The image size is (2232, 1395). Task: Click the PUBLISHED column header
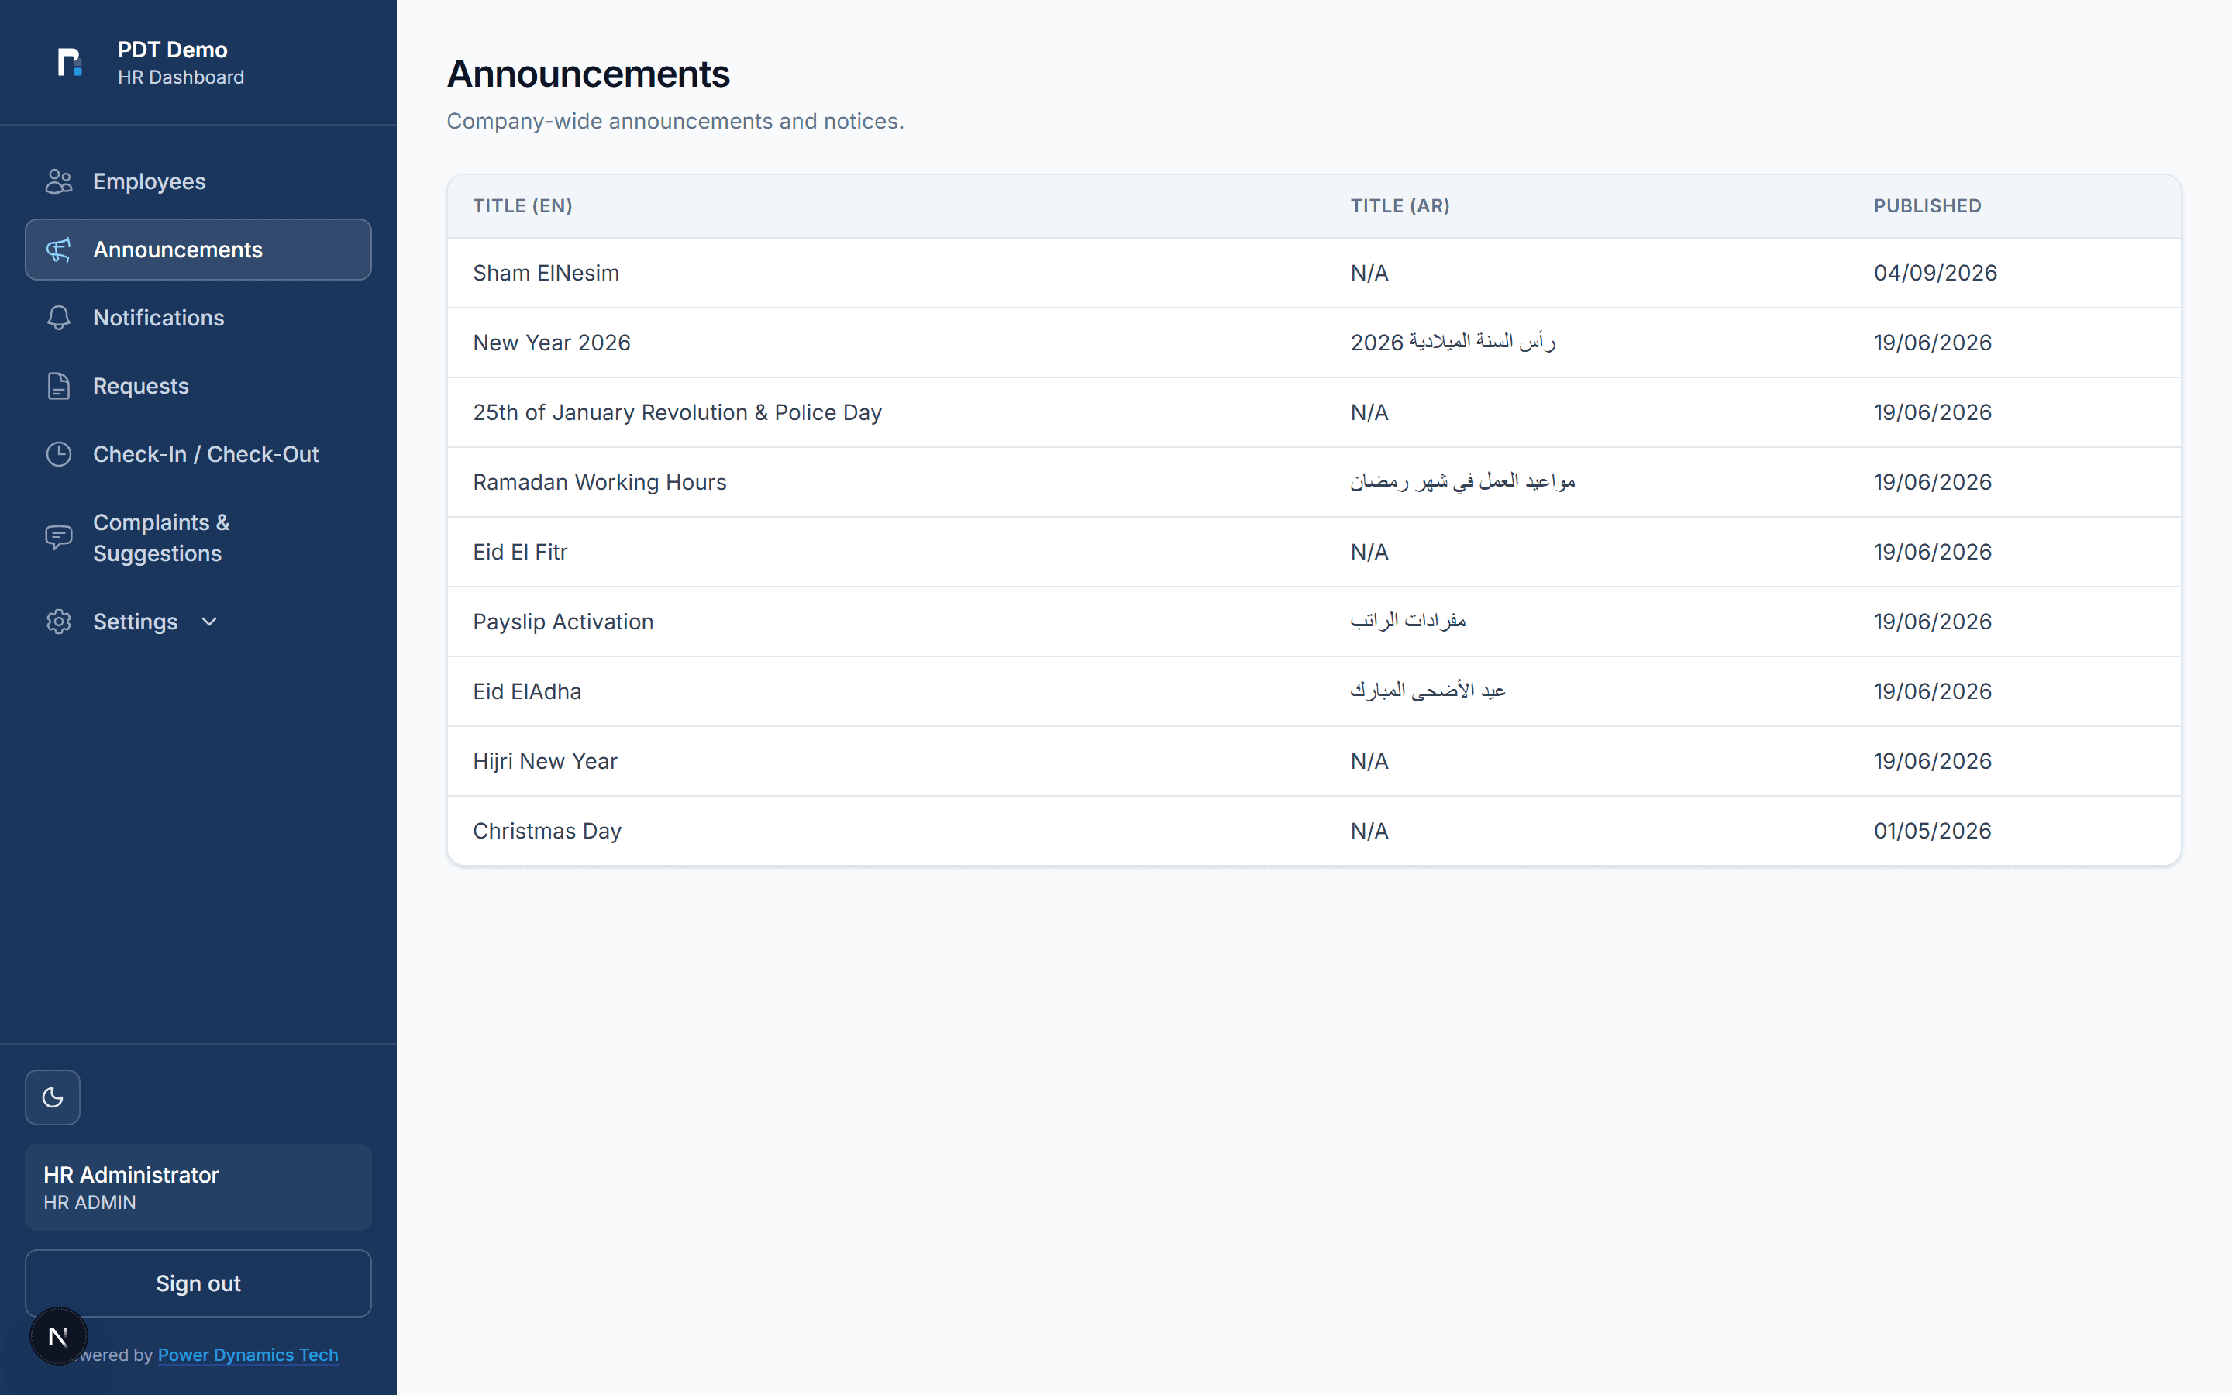1927,205
